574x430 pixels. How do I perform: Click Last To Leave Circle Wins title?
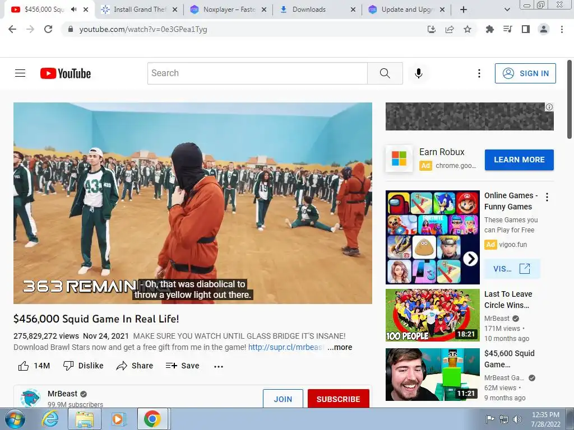508,300
